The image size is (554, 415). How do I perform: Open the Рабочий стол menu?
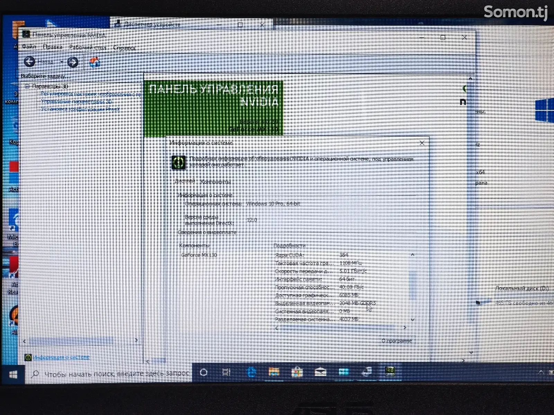[x=88, y=47]
